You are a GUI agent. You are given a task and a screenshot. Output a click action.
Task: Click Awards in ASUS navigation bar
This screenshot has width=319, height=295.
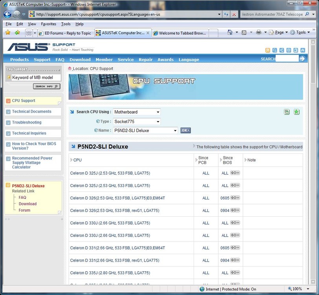coord(165,59)
